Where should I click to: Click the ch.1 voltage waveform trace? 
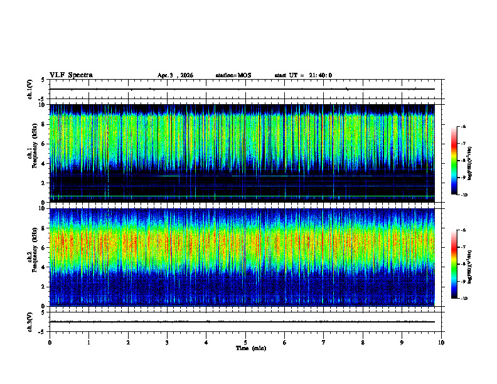coord(242,89)
